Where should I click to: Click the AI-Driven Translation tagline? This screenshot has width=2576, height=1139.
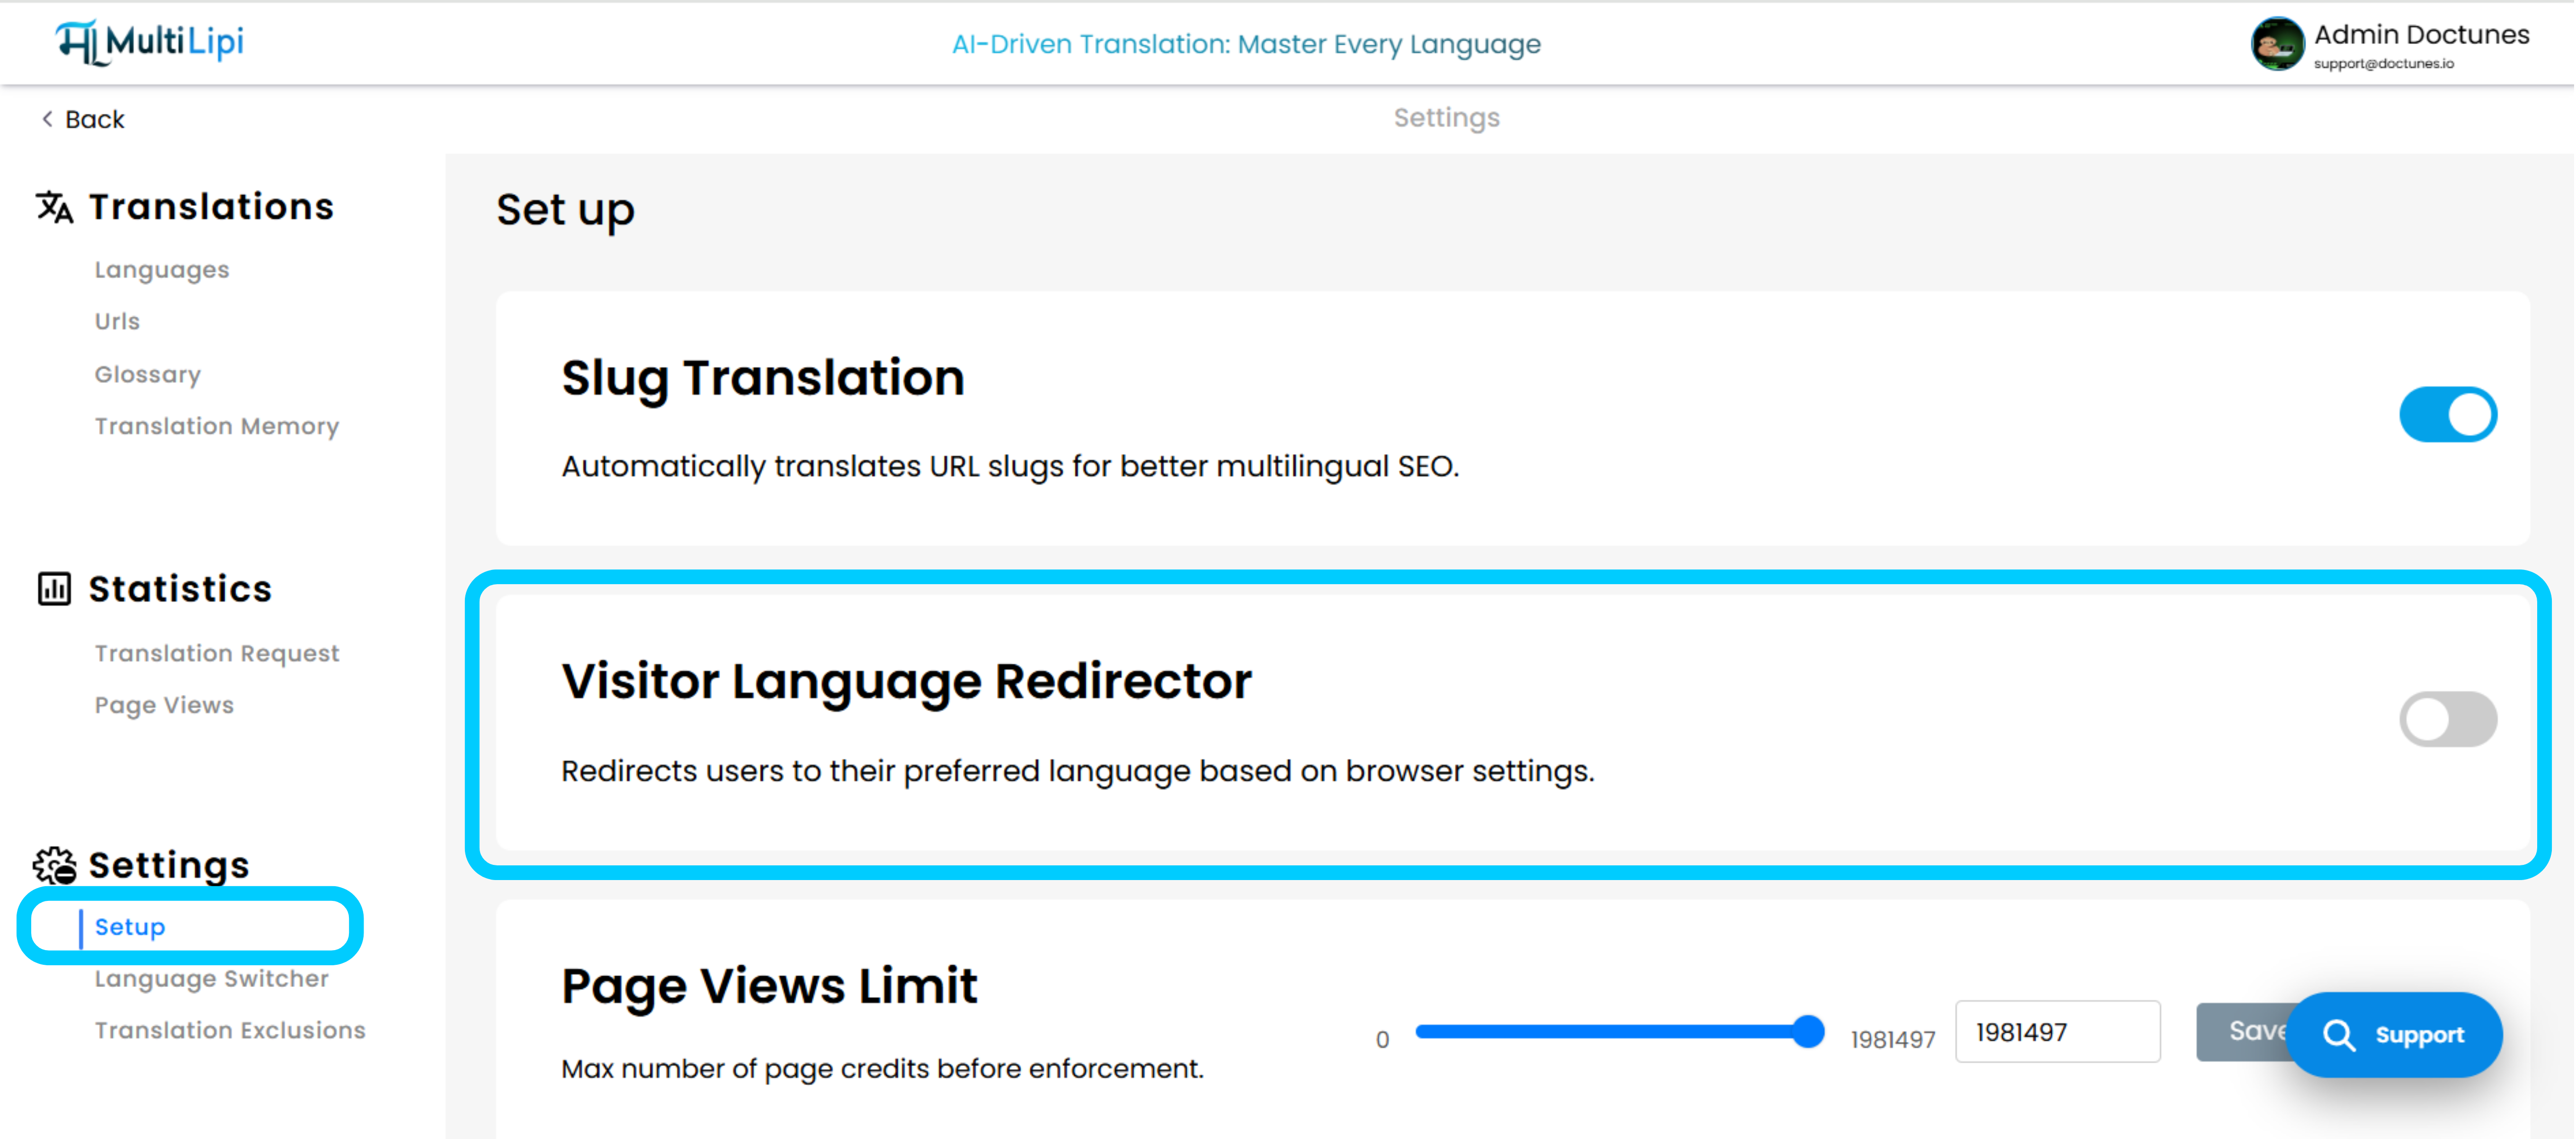[x=1246, y=44]
